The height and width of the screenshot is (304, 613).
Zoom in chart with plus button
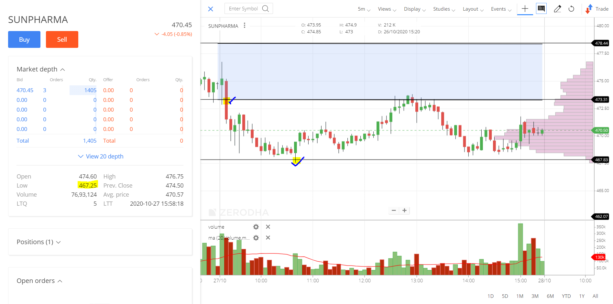coord(404,211)
